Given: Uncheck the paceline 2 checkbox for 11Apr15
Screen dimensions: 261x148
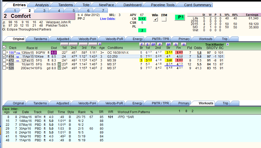Looking at the screenshot, I should coord(4,56).
